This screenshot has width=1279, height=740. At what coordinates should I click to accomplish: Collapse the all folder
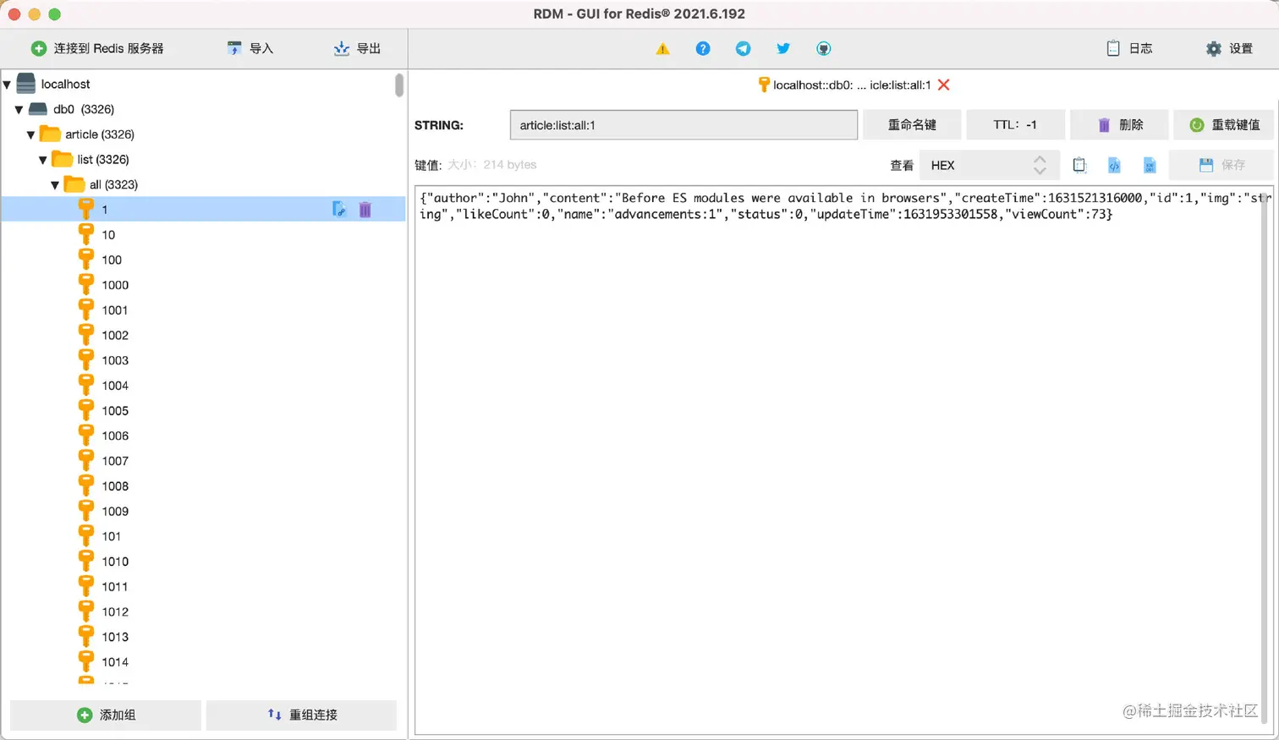55,185
